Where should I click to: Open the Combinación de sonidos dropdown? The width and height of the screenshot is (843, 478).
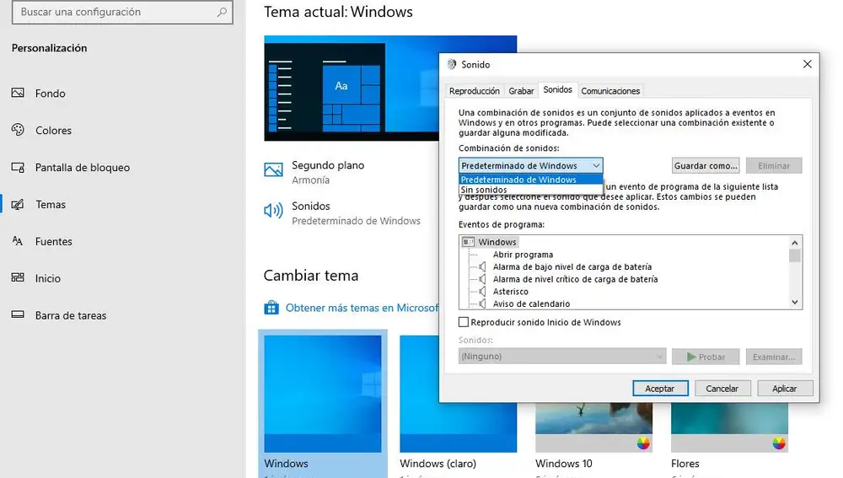[x=530, y=165]
